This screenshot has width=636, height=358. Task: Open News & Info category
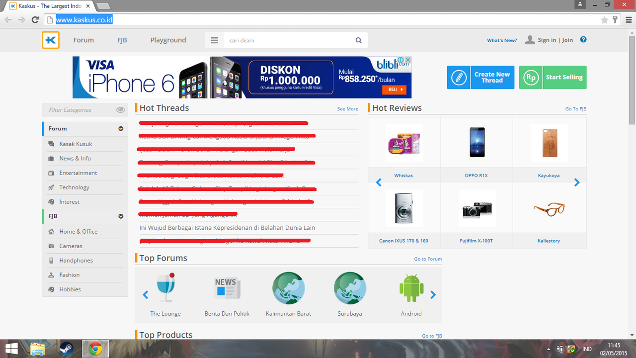click(x=75, y=158)
